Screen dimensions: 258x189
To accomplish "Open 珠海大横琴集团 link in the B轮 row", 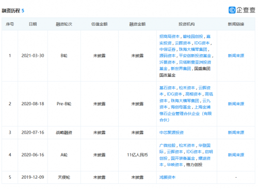I will point(193,50).
